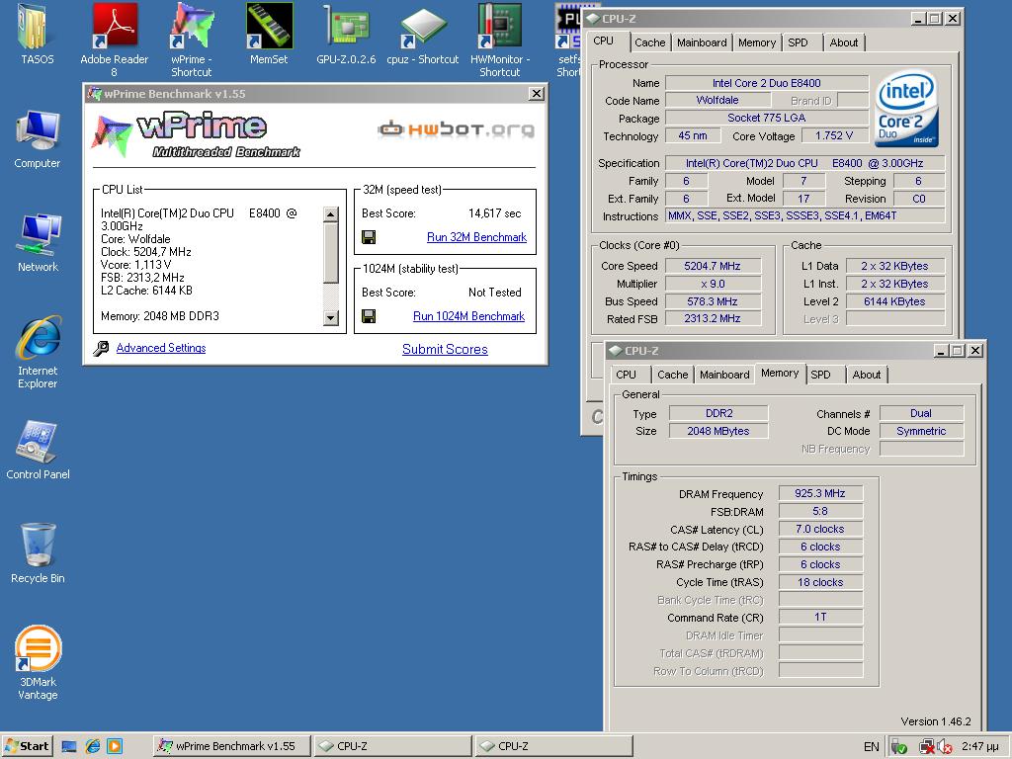Click the Intel Core 2 Duo logo
The width and height of the screenshot is (1012, 759).
[906, 110]
